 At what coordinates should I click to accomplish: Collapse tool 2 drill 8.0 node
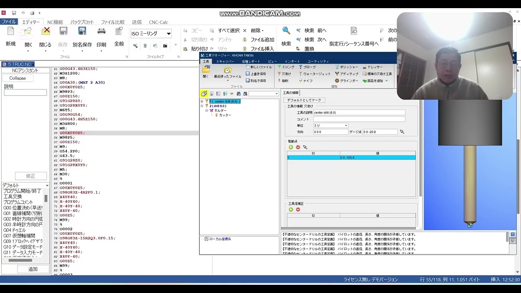tap(202, 106)
